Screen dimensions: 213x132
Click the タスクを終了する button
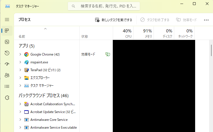click(155, 20)
